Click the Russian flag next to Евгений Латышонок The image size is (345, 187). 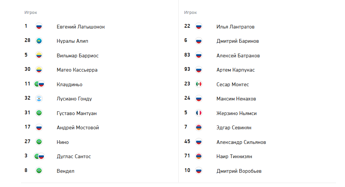point(39,26)
